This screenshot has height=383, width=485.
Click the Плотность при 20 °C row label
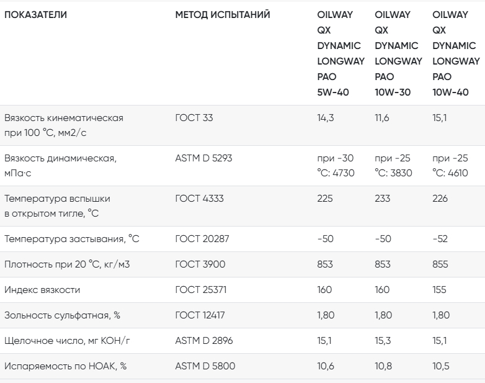[67, 264]
